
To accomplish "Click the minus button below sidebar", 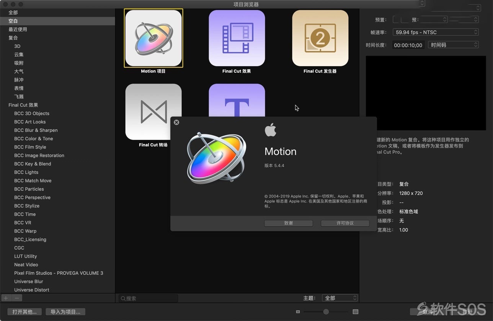I will [x=17, y=298].
